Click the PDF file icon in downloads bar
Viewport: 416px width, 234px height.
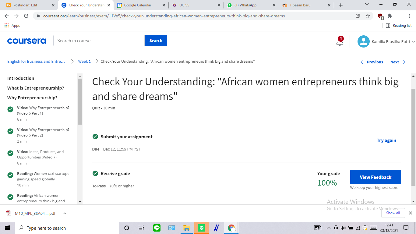9,213
